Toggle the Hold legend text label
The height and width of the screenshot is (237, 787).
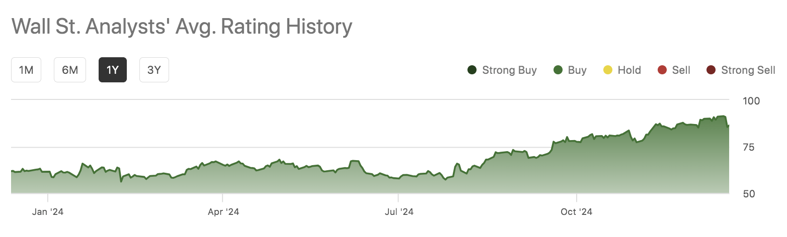629,70
